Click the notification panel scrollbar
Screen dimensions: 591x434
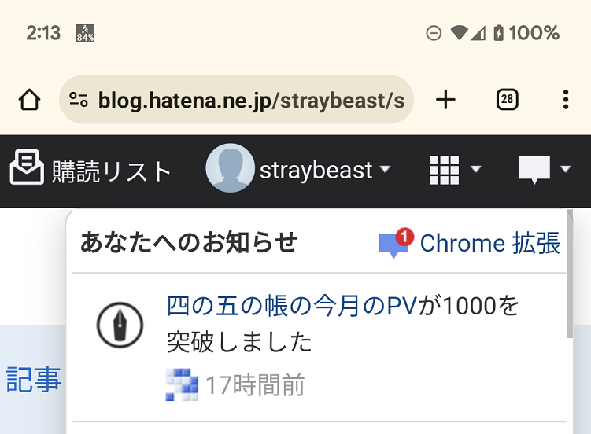click(x=570, y=274)
